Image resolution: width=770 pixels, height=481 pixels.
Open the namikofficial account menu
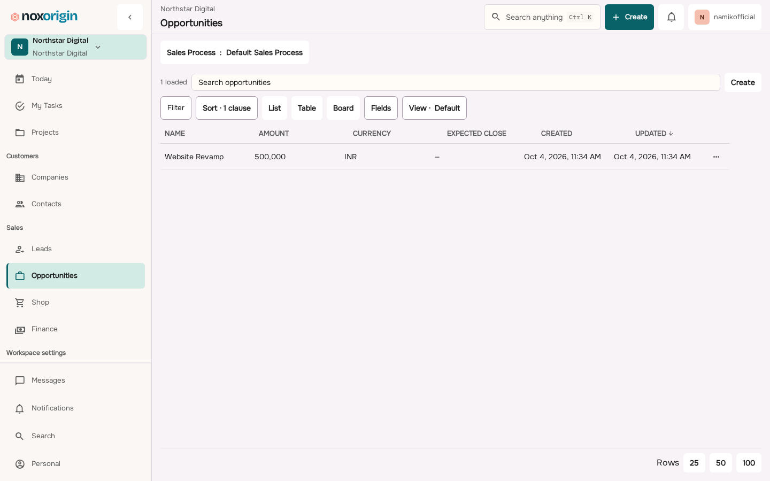coord(725,17)
